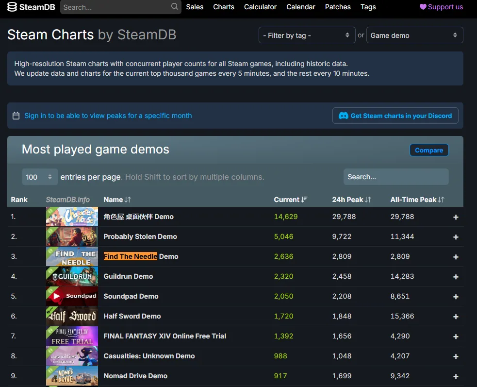The height and width of the screenshot is (387, 477).
Task: Click the Steam Charts by SteamDB title
Action: click(x=92, y=34)
